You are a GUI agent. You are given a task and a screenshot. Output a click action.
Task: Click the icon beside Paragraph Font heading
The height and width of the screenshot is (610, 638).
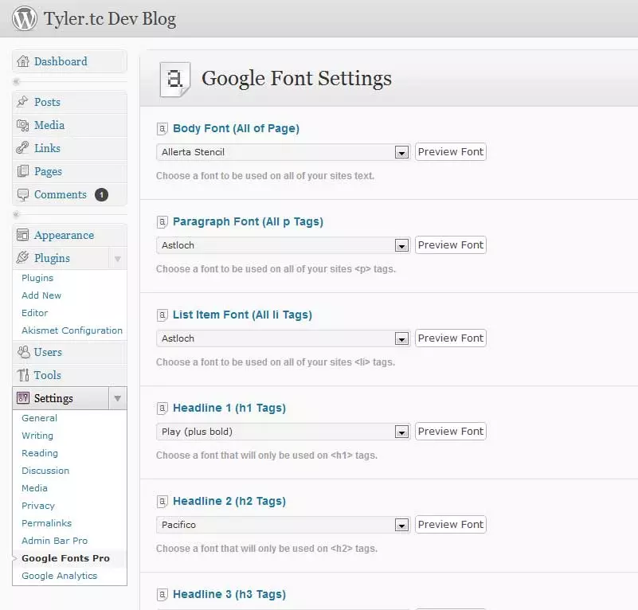(x=162, y=222)
